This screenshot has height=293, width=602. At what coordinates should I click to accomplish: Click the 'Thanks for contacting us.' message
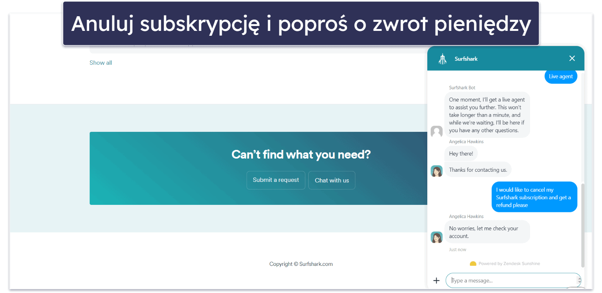coord(478,170)
